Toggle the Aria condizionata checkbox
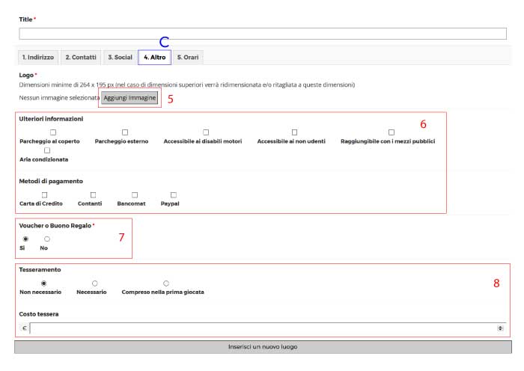 click(47, 150)
